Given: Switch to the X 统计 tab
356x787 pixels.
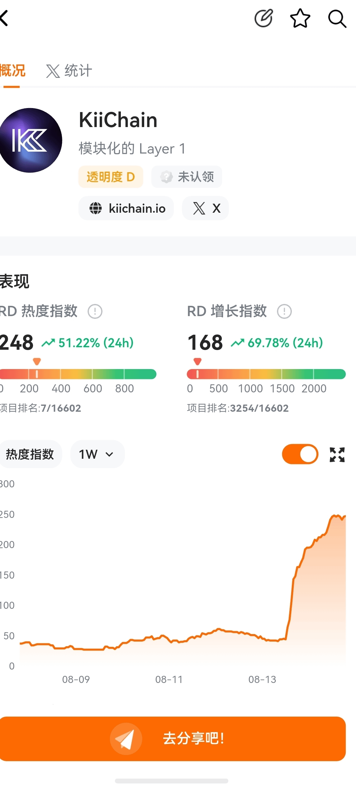Looking at the screenshot, I should 69,71.
